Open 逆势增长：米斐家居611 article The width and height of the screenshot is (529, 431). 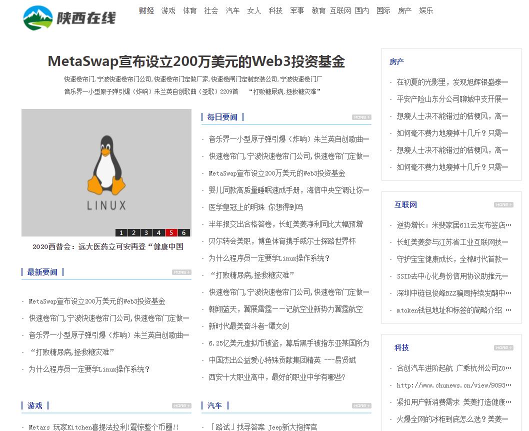(454, 225)
